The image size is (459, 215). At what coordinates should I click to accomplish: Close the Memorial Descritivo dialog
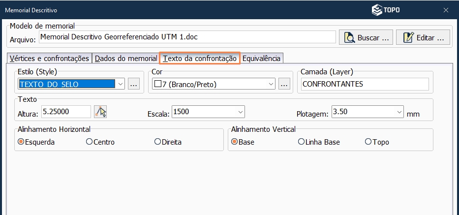click(446, 10)
